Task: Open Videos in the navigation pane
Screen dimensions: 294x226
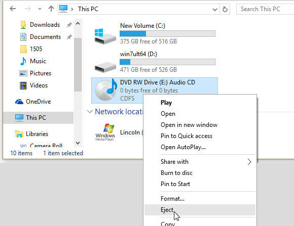Action: [39, 85]
